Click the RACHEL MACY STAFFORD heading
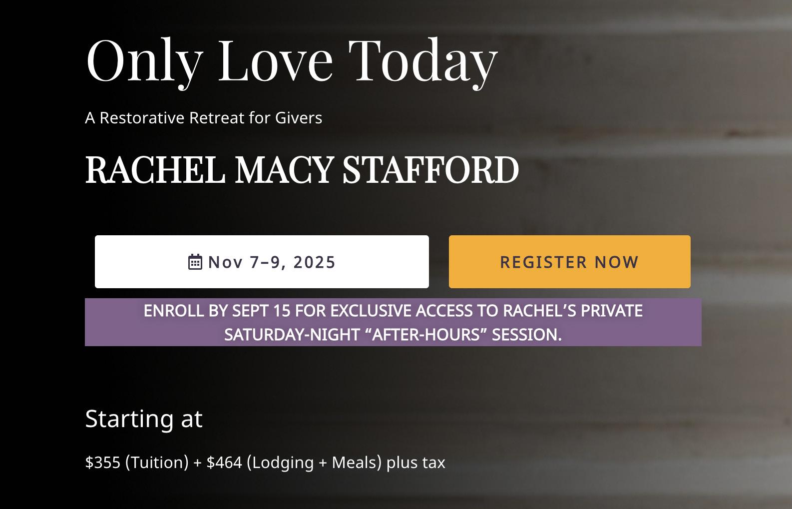The width and height of the screenshot is (792, 509). tap(302, 170)
